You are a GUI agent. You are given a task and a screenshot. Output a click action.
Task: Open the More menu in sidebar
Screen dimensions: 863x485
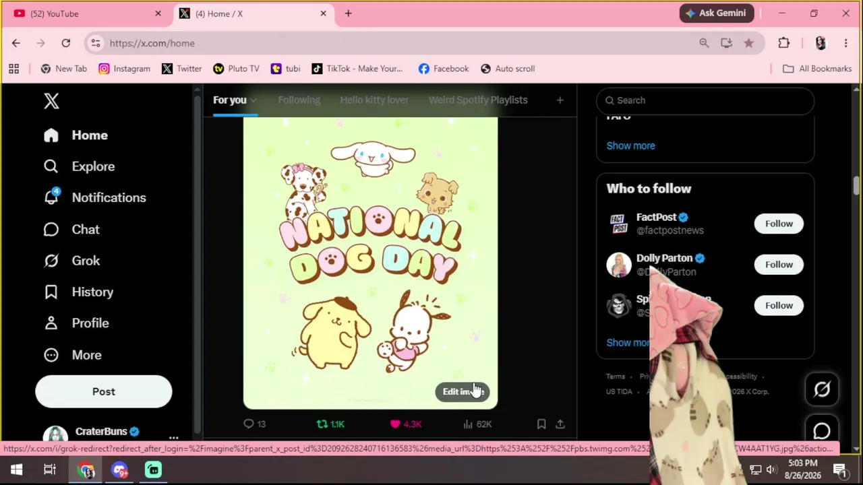[72, 355]
